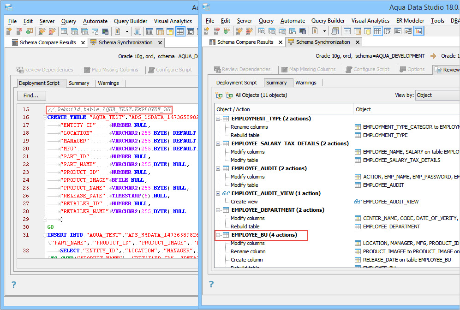This screenshot has height=310, width=460.
Task: Open toolbar dropdown arrow in right window
Action: [324, 31]
